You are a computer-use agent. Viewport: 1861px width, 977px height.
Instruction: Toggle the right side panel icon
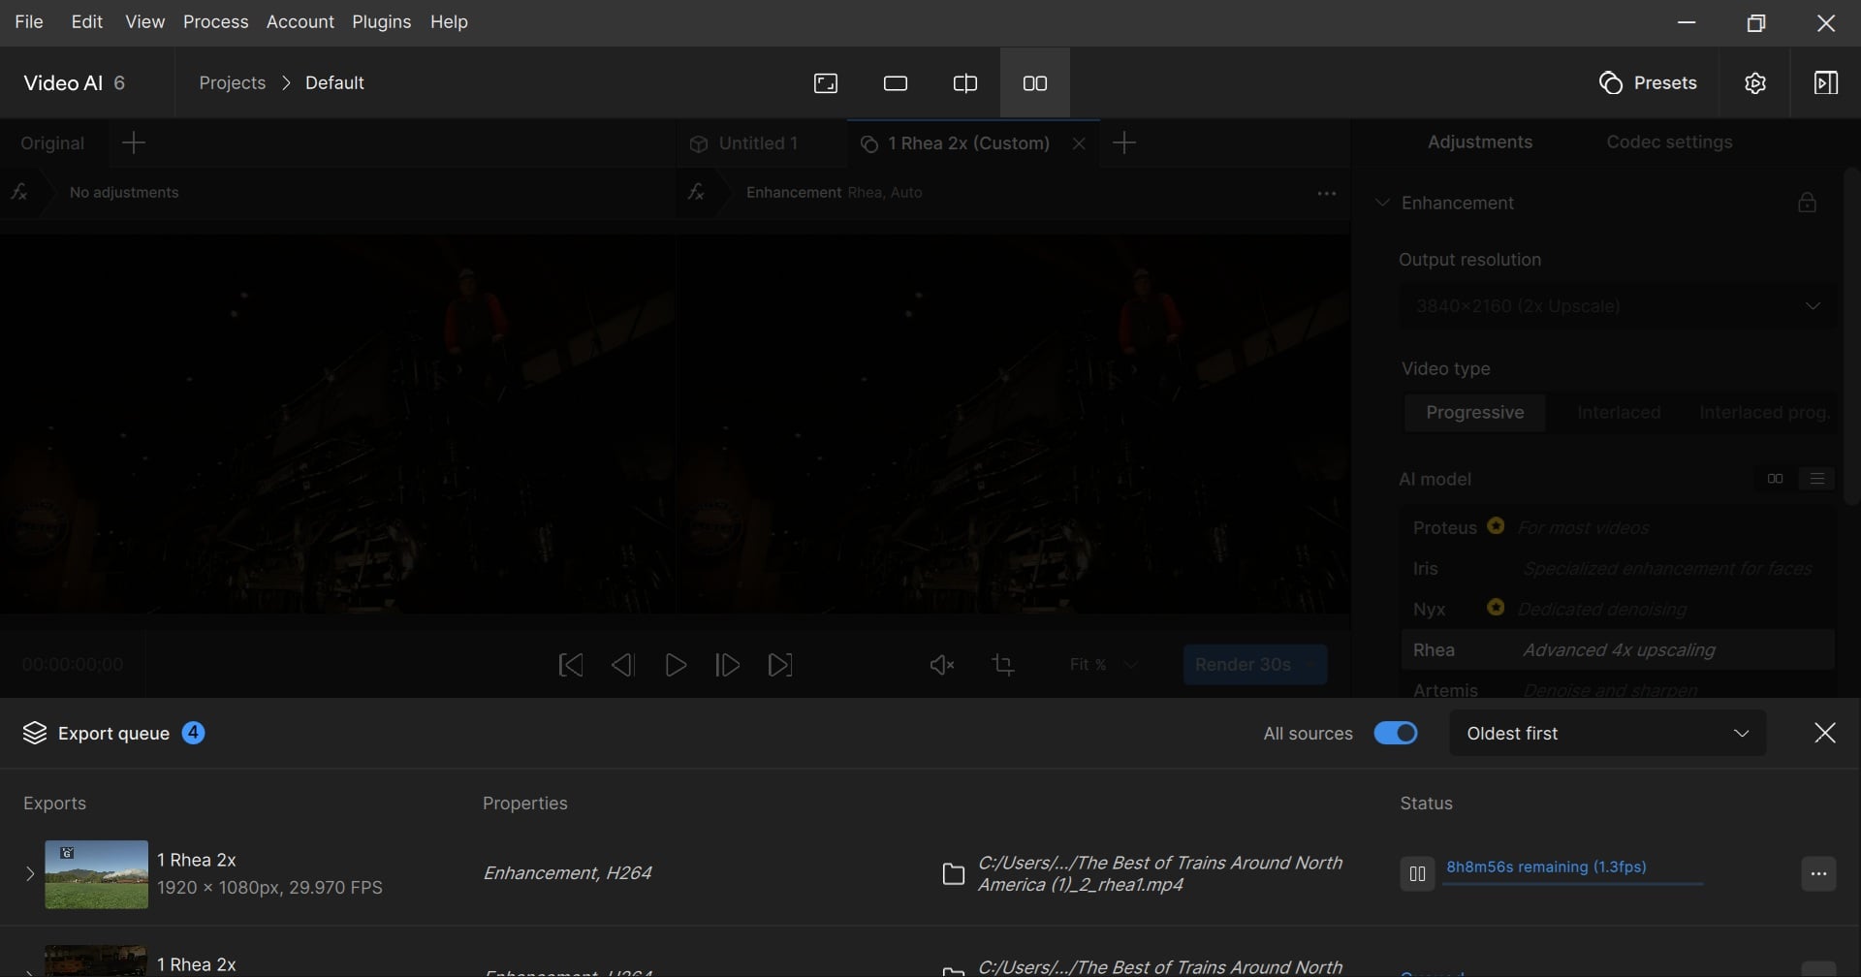pyautogui.click(x=1825, y=84)
